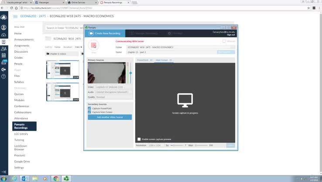Click Add Another Video Source button
The height and width of the screenshot is (182, 322).
pyautogui.click(x=110, y=117)
